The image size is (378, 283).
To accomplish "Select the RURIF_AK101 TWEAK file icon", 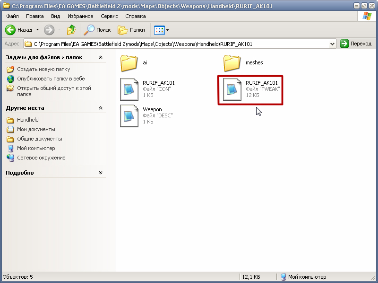I will tap(232, 89).
